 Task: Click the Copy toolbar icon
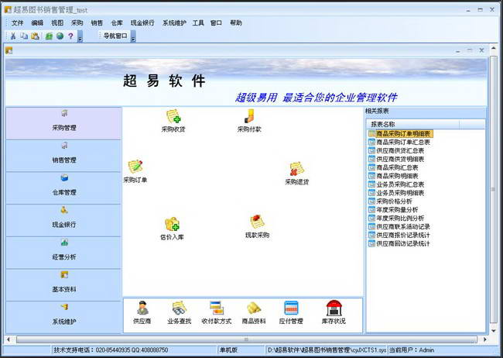[x=24, y=36]
